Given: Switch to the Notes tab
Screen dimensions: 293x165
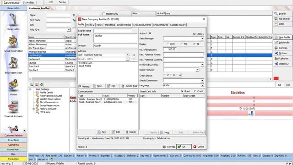Looking at the screenshot, I should coord(100,25).
